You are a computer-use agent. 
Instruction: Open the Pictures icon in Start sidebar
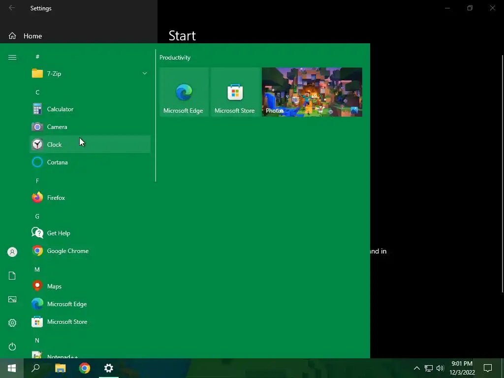coord(12,299)
